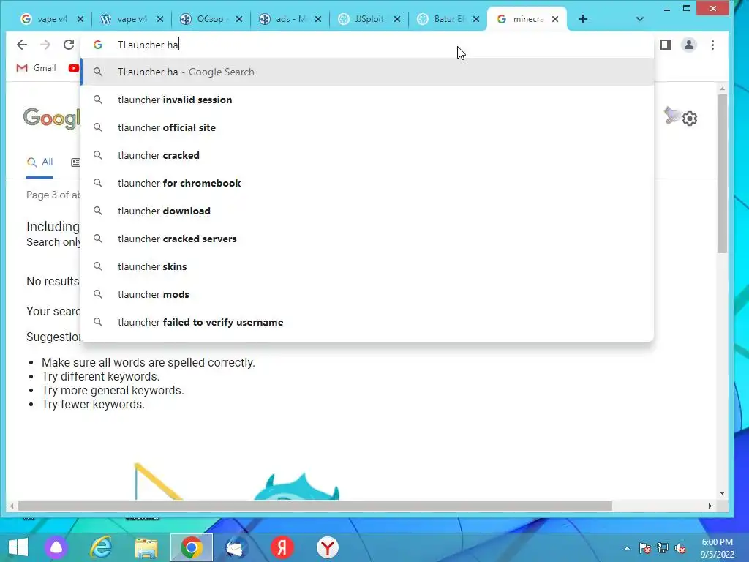Pick the suggestion reading only 'tlauncher cracked'
The image size is (749, 562).
pyautogui.click(x=368, y=155)
